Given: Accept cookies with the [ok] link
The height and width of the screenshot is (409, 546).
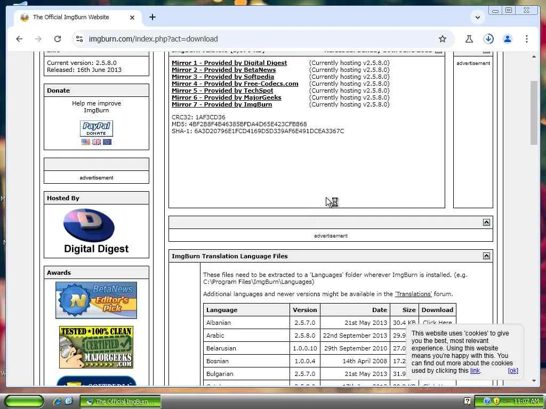Looking at the screenshot, I should (513, 371).
